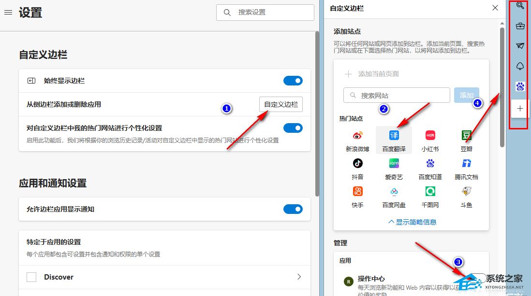Expand the Discover app settings chevron

pos(299,277)
